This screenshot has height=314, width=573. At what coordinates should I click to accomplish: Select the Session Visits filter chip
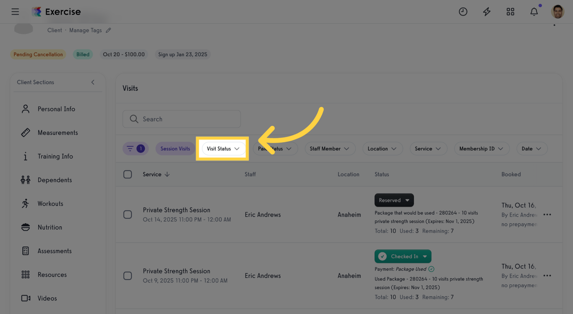click(175, 148)
